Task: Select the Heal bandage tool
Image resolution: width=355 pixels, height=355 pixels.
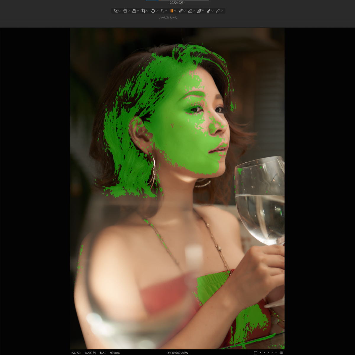Action: 180,11
